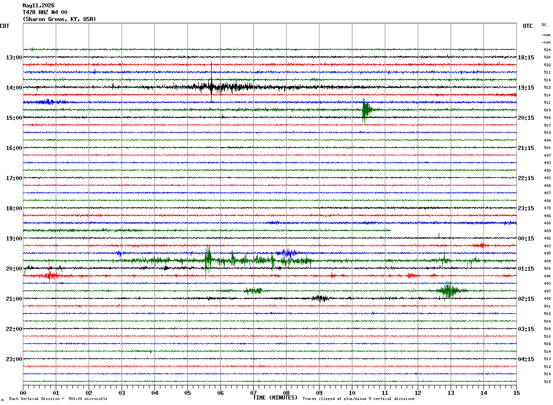Click the vertical division microvolts scale note
553x405 pixels.
(58, 399)
